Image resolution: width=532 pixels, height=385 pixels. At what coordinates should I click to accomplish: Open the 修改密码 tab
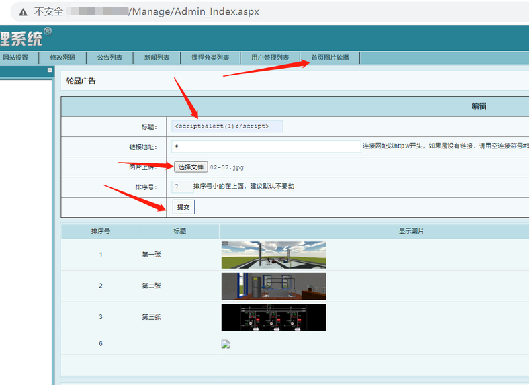point(62,58)
